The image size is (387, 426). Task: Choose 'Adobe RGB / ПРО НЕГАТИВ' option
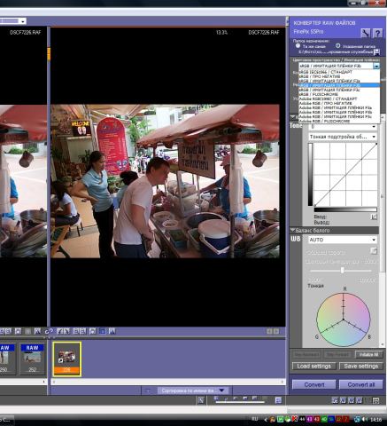[339, 103]
